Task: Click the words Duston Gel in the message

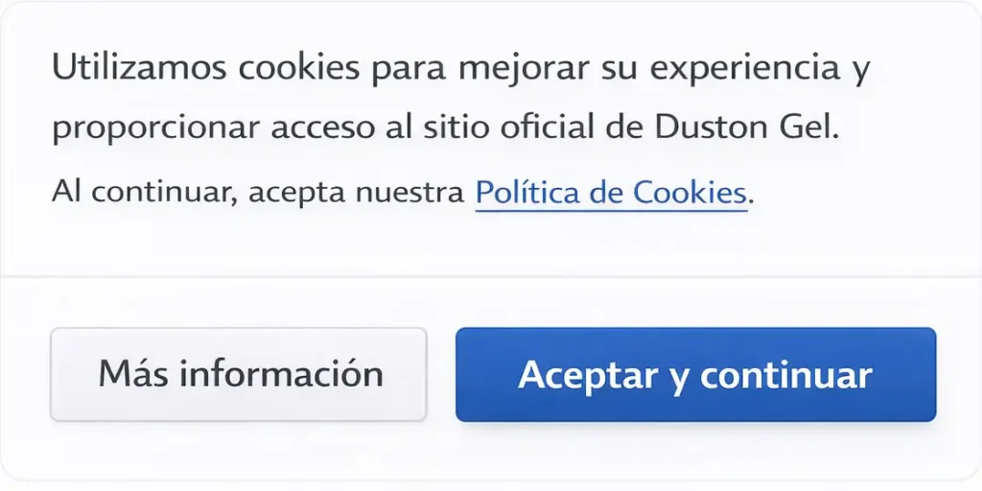Action: (x=746, y=128)
